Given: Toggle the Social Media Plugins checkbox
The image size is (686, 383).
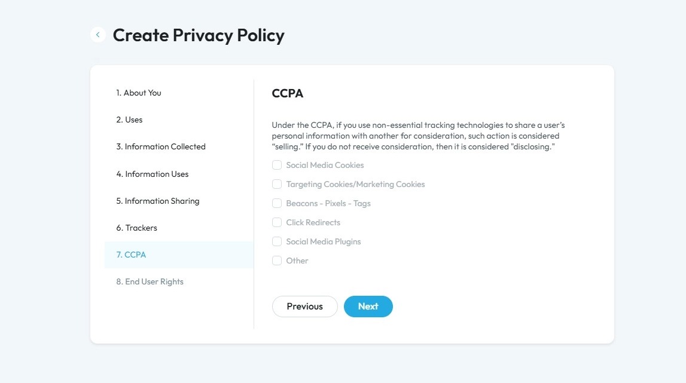Looking at the screenshot, I should point(277,241).
